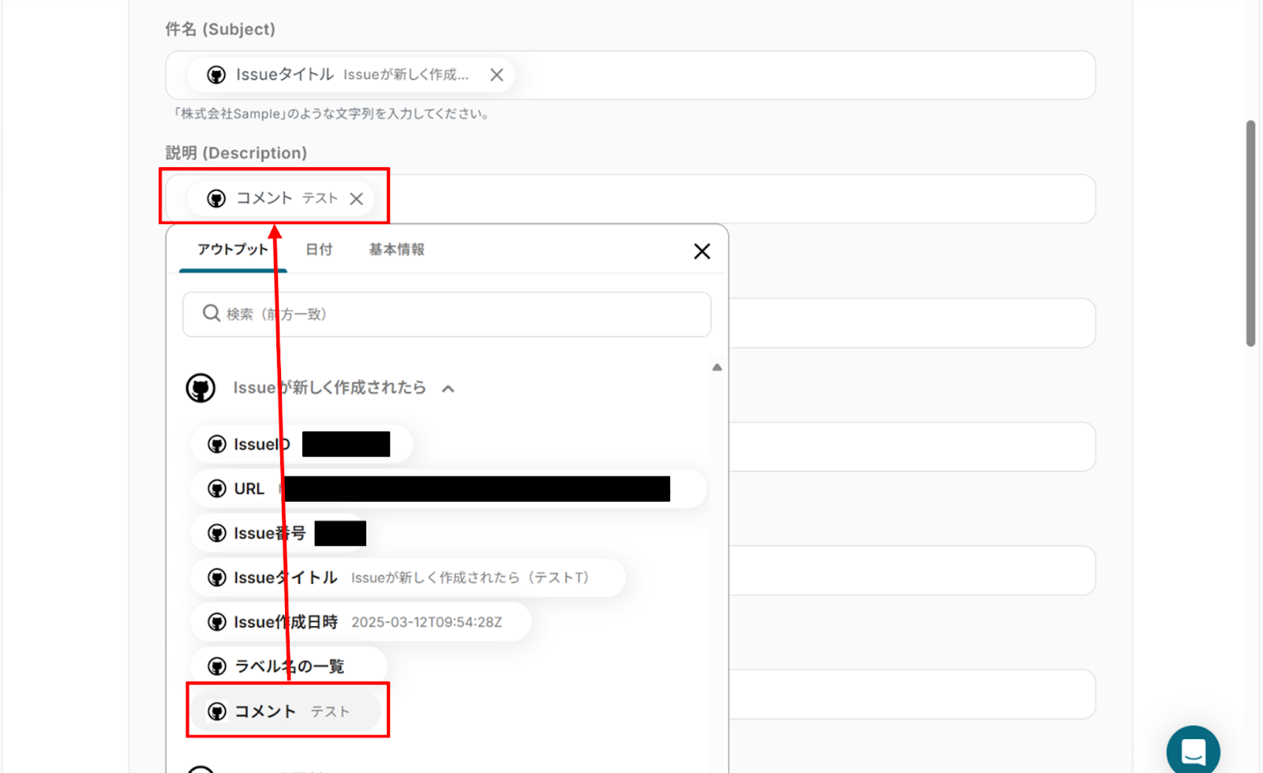The height and width of the screenshot is (773, 1263).
Task: Click the search magnifier icon
Action: (x=211, y=313)
